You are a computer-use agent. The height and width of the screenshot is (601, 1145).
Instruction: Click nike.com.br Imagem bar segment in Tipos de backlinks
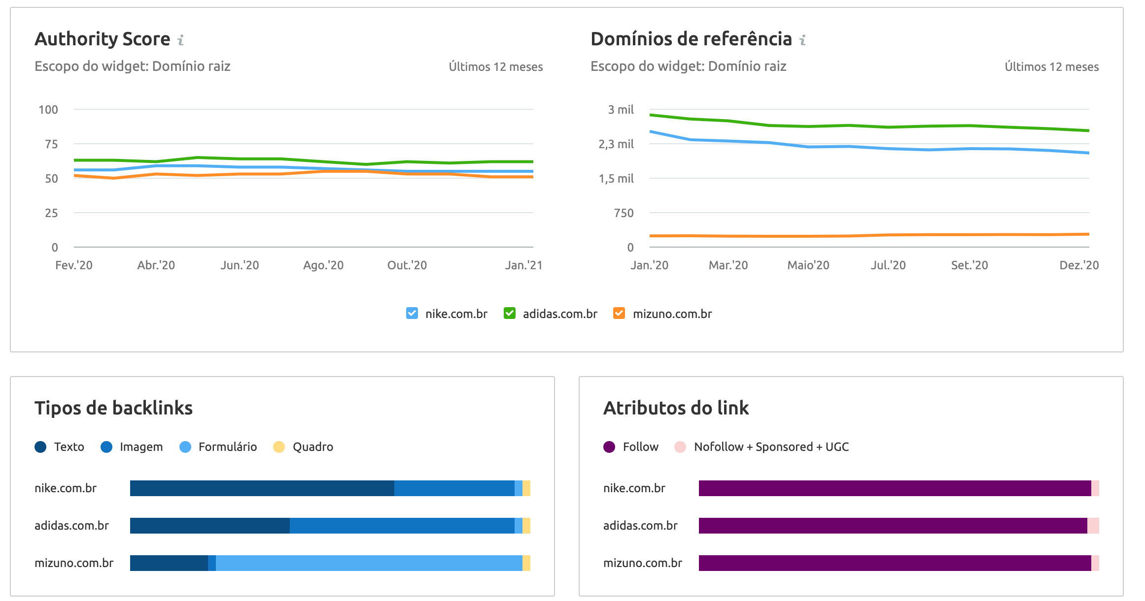(454, 488)
